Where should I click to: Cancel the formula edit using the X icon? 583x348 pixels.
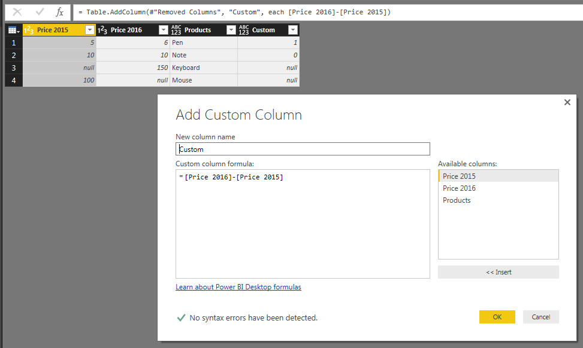pyautogui.click(x=17, y=12)
